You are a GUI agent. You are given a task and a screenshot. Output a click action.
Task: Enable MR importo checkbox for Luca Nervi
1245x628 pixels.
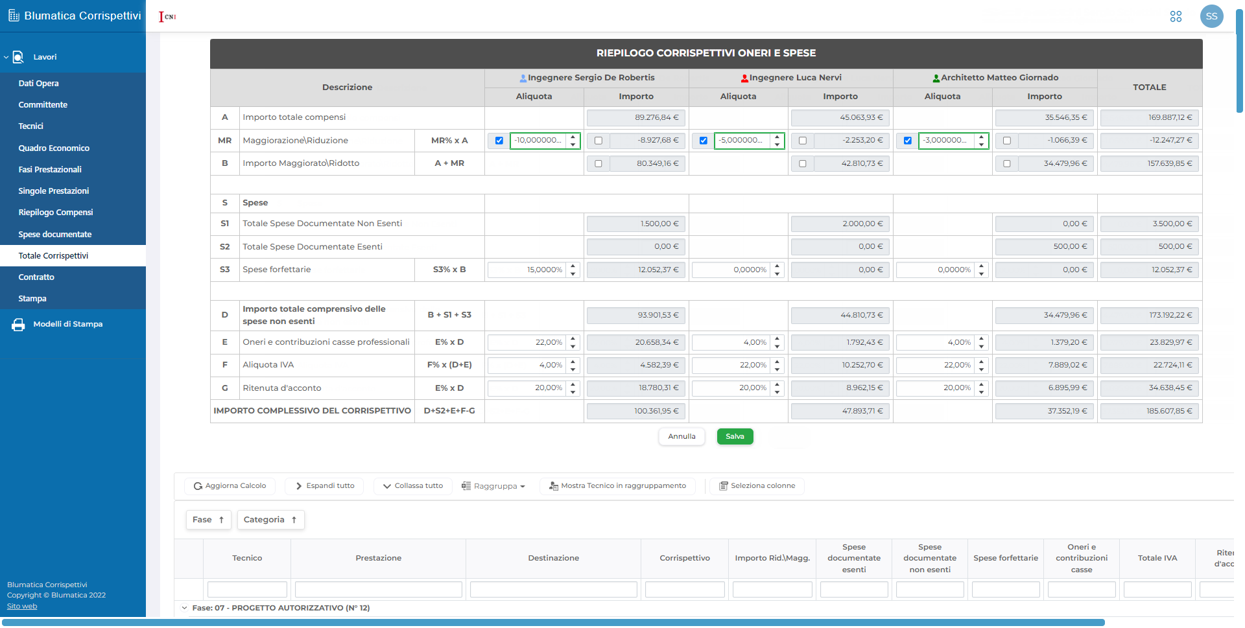click(x=803, y=141)
